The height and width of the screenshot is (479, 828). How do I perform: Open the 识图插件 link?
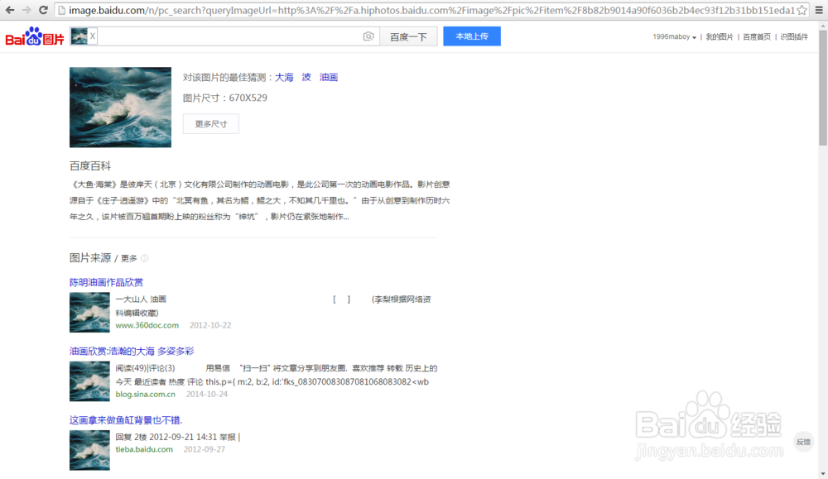point(794,37)
